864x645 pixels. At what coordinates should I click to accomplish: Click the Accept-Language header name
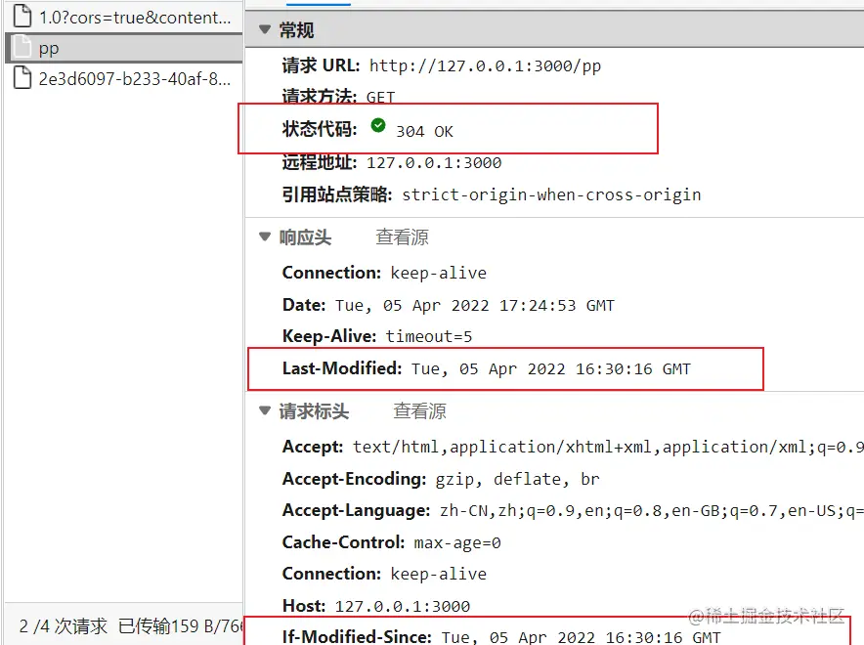coord(356,510)
